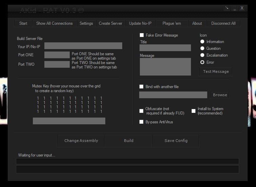The height and width of the screenshot is (187, 256).
Task: Switch to the Show All Connections tab
Action: 55,23
